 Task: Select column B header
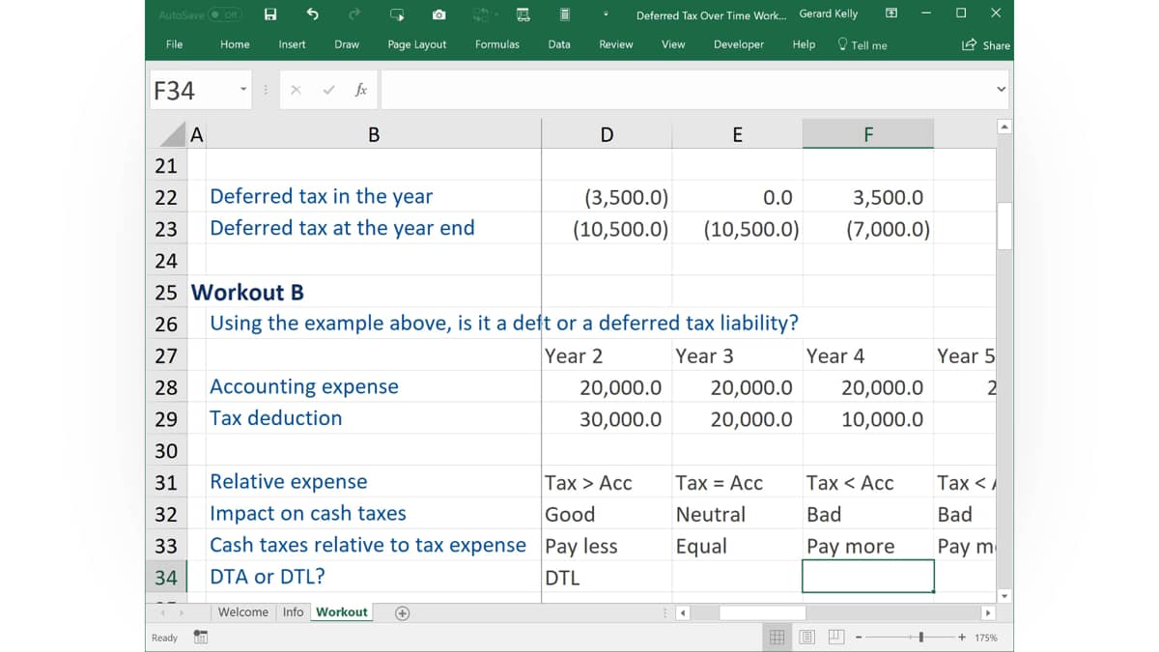374,135
